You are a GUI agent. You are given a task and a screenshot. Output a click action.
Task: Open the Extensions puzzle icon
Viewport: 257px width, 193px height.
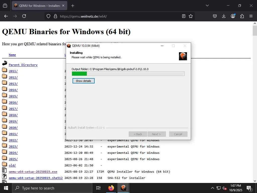[x=242, y=16]
